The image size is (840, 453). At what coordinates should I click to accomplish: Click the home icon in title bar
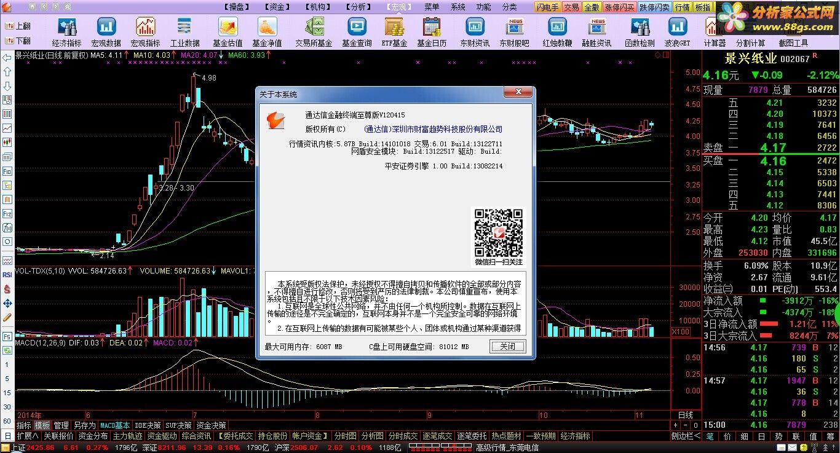pos(32,6)
